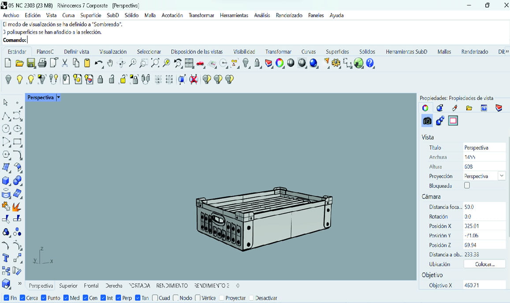Open the color wheel icon in the standard toolbar

[x=279, y=63]
